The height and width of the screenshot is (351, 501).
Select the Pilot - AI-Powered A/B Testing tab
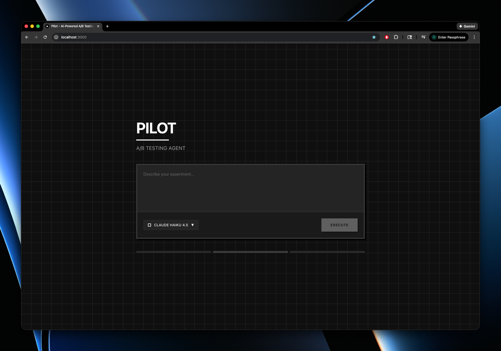click(72, 26)
